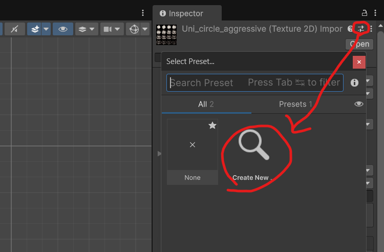384x252 pixels.
Task: Open the stacked layers dropdown arrow in toolbar
Action: 92,29
